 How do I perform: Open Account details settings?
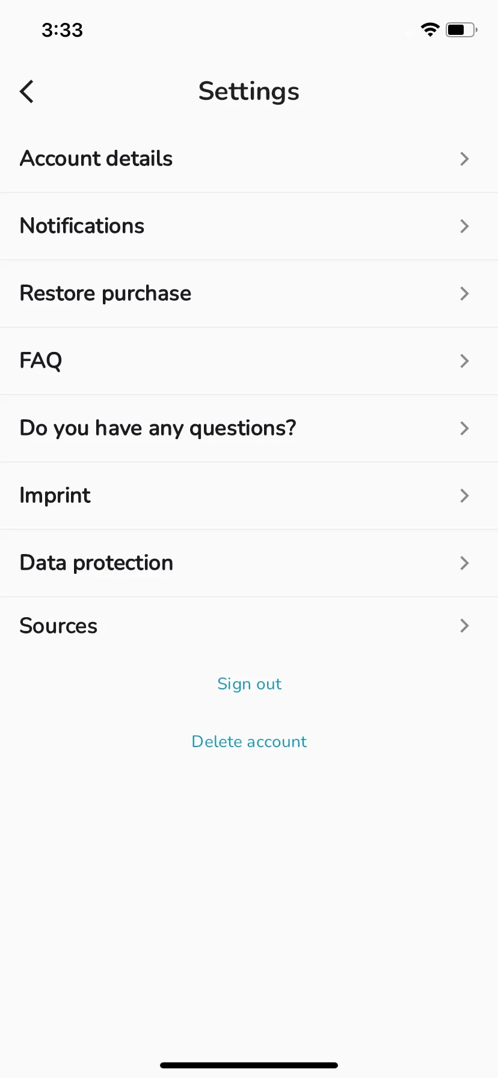click(x=249, y=159)
